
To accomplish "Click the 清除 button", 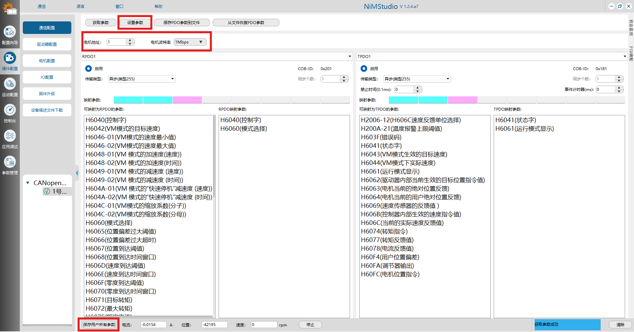I will tap(620, 325).
